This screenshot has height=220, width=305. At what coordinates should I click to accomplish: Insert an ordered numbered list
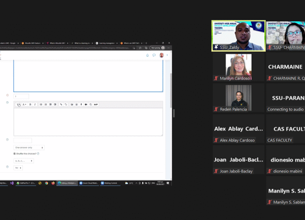tap(46, 105)
